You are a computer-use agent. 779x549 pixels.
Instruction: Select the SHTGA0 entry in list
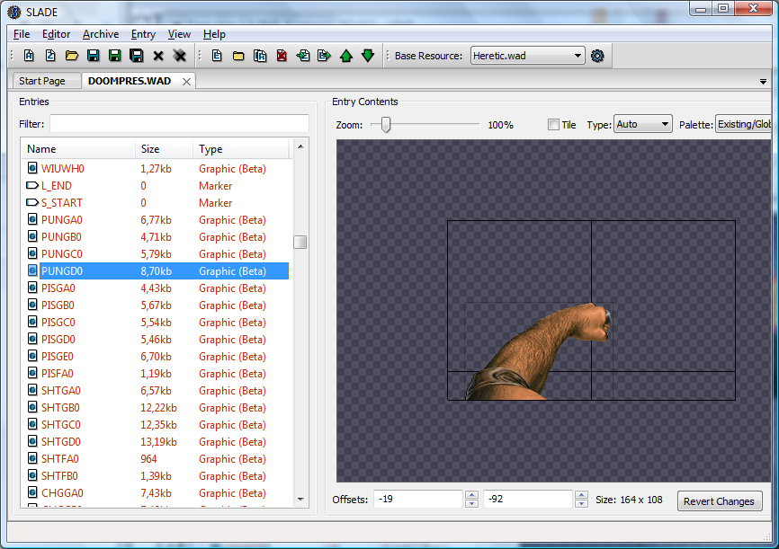61,391
